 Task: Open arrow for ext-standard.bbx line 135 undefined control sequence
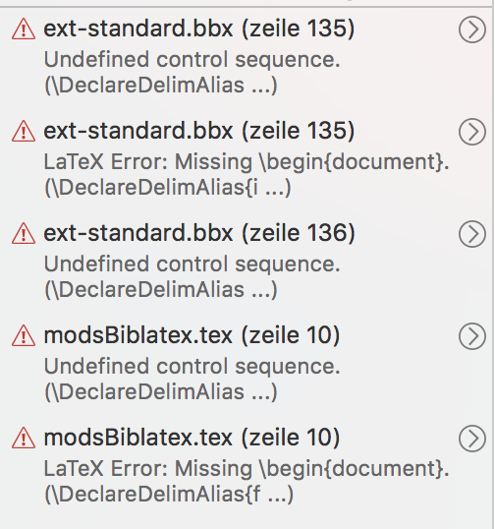point(472,29)
